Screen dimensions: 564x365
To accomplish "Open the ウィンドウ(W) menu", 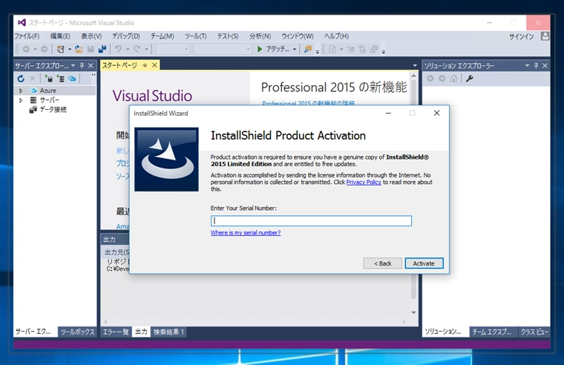I will coord(298,36).
